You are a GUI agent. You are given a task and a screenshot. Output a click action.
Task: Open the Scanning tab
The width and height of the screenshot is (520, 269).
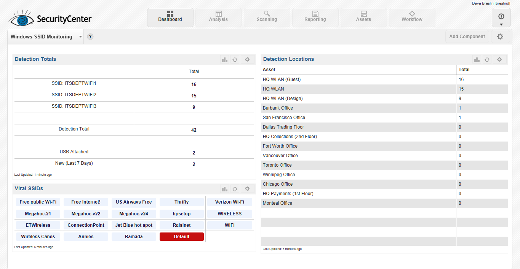(267, 18)
